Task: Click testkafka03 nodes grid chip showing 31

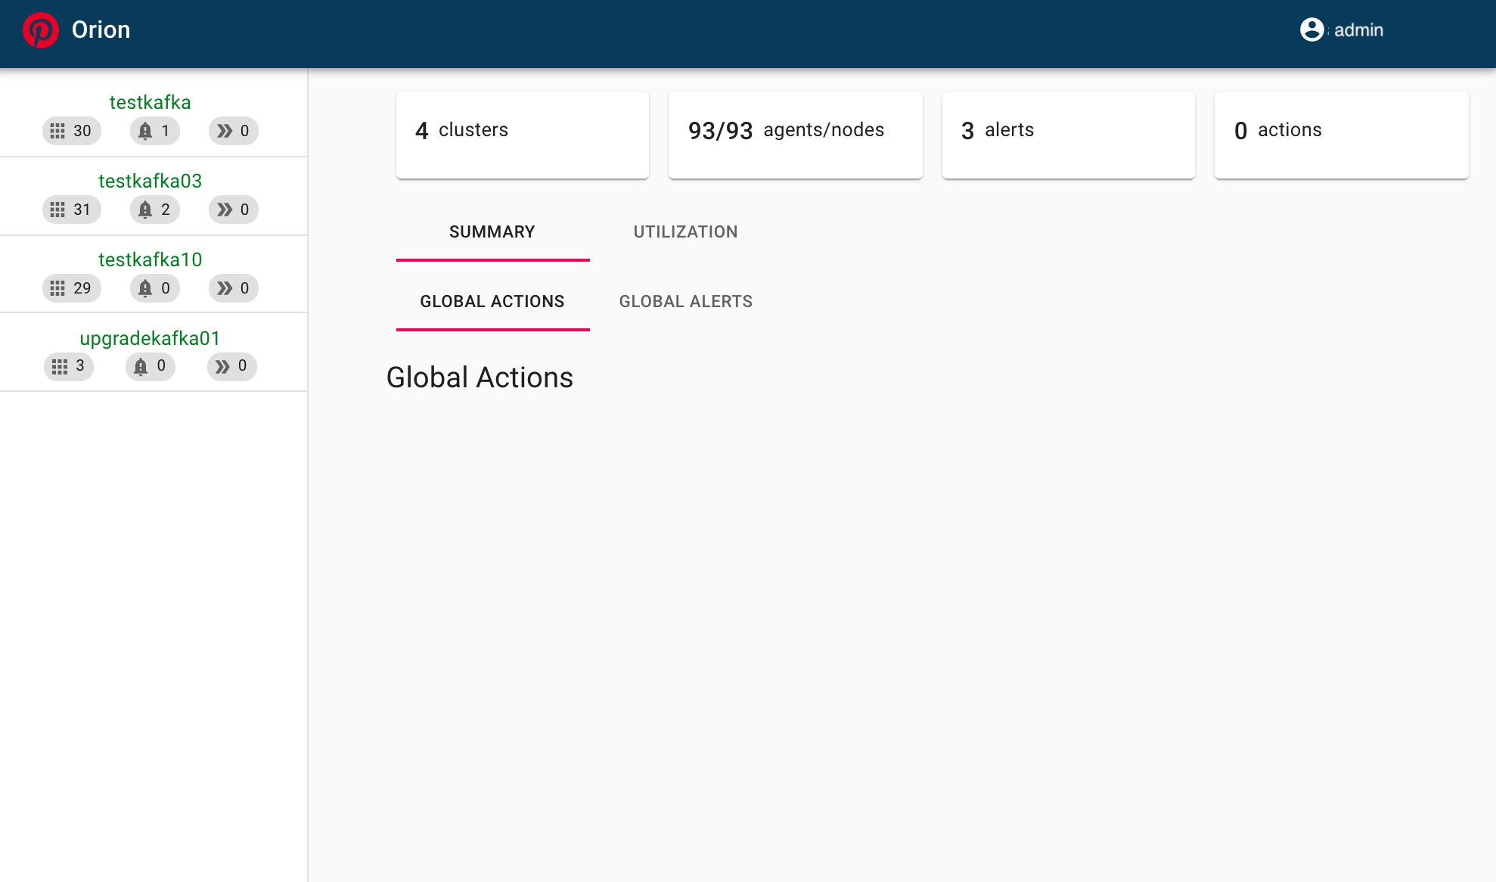Action: point(71,210)
